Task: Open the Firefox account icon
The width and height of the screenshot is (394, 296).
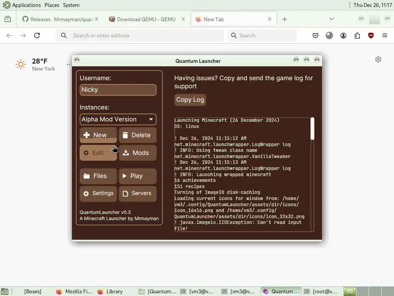Action: [x=343, y=35]
